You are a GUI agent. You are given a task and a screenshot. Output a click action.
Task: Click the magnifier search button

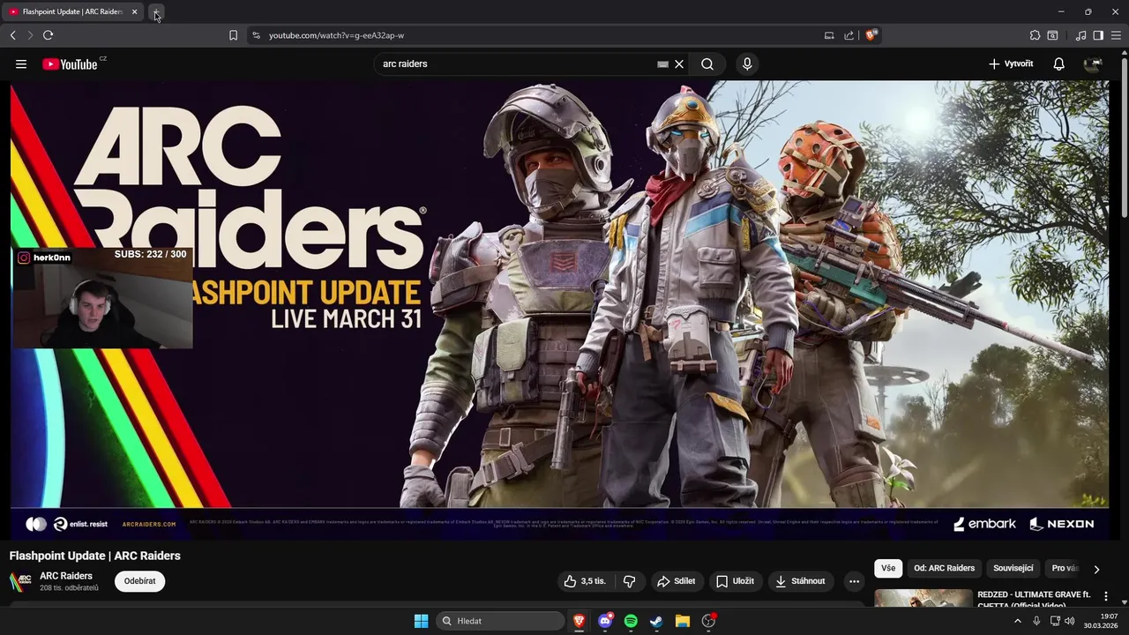[707, 63]
